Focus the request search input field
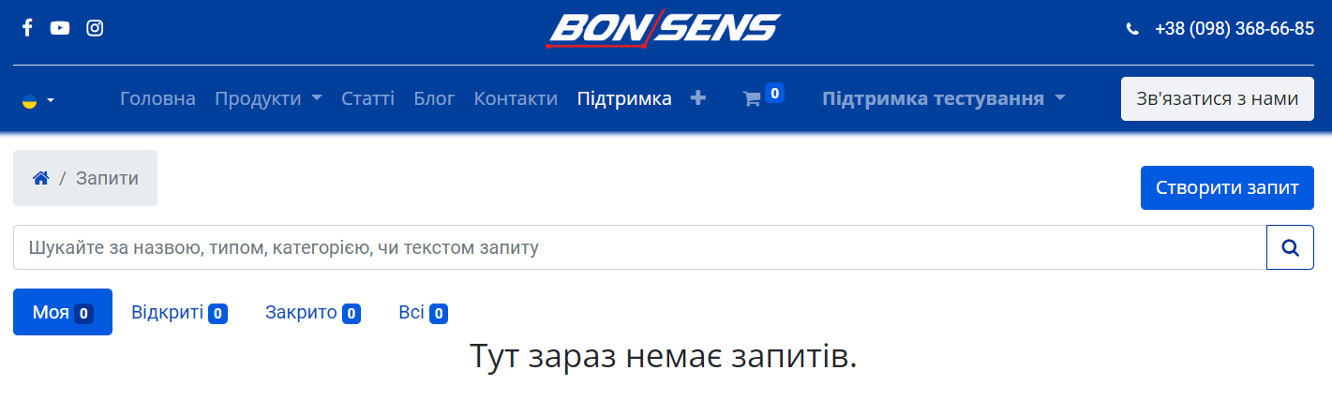This screenshot has width=1332, height=415. (x=639, y=247)
